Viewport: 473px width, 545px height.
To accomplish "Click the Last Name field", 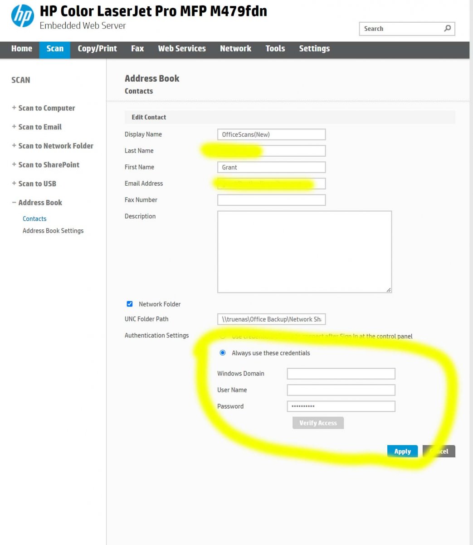I will point(272,151).
